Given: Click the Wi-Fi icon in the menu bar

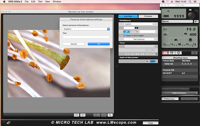Looking at the screenshot, I should click(167, 2).
